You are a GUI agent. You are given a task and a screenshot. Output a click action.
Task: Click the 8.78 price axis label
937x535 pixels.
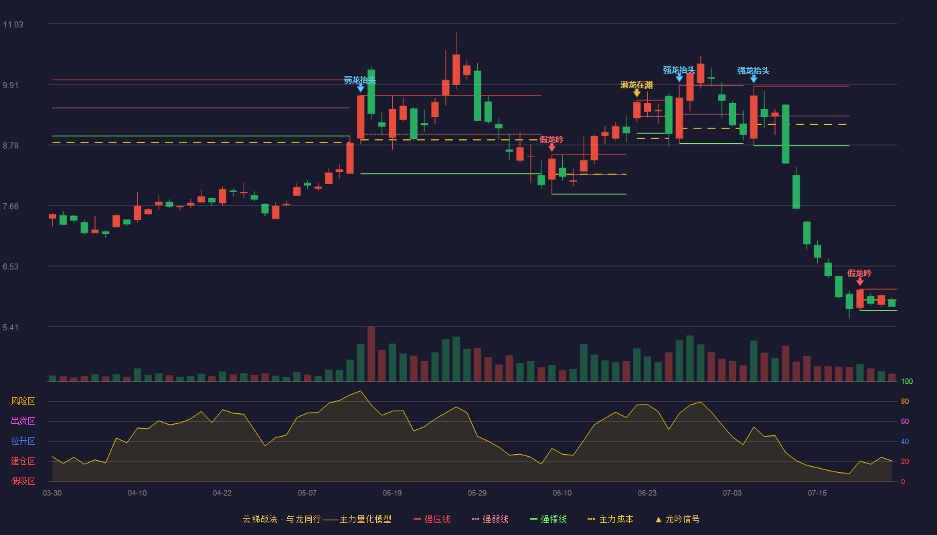click(11, 146)
